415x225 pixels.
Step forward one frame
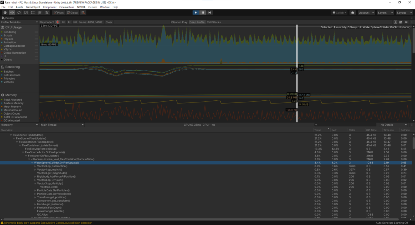point(210,12)
